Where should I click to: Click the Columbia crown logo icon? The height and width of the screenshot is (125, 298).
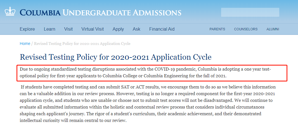tap(10, 11)
